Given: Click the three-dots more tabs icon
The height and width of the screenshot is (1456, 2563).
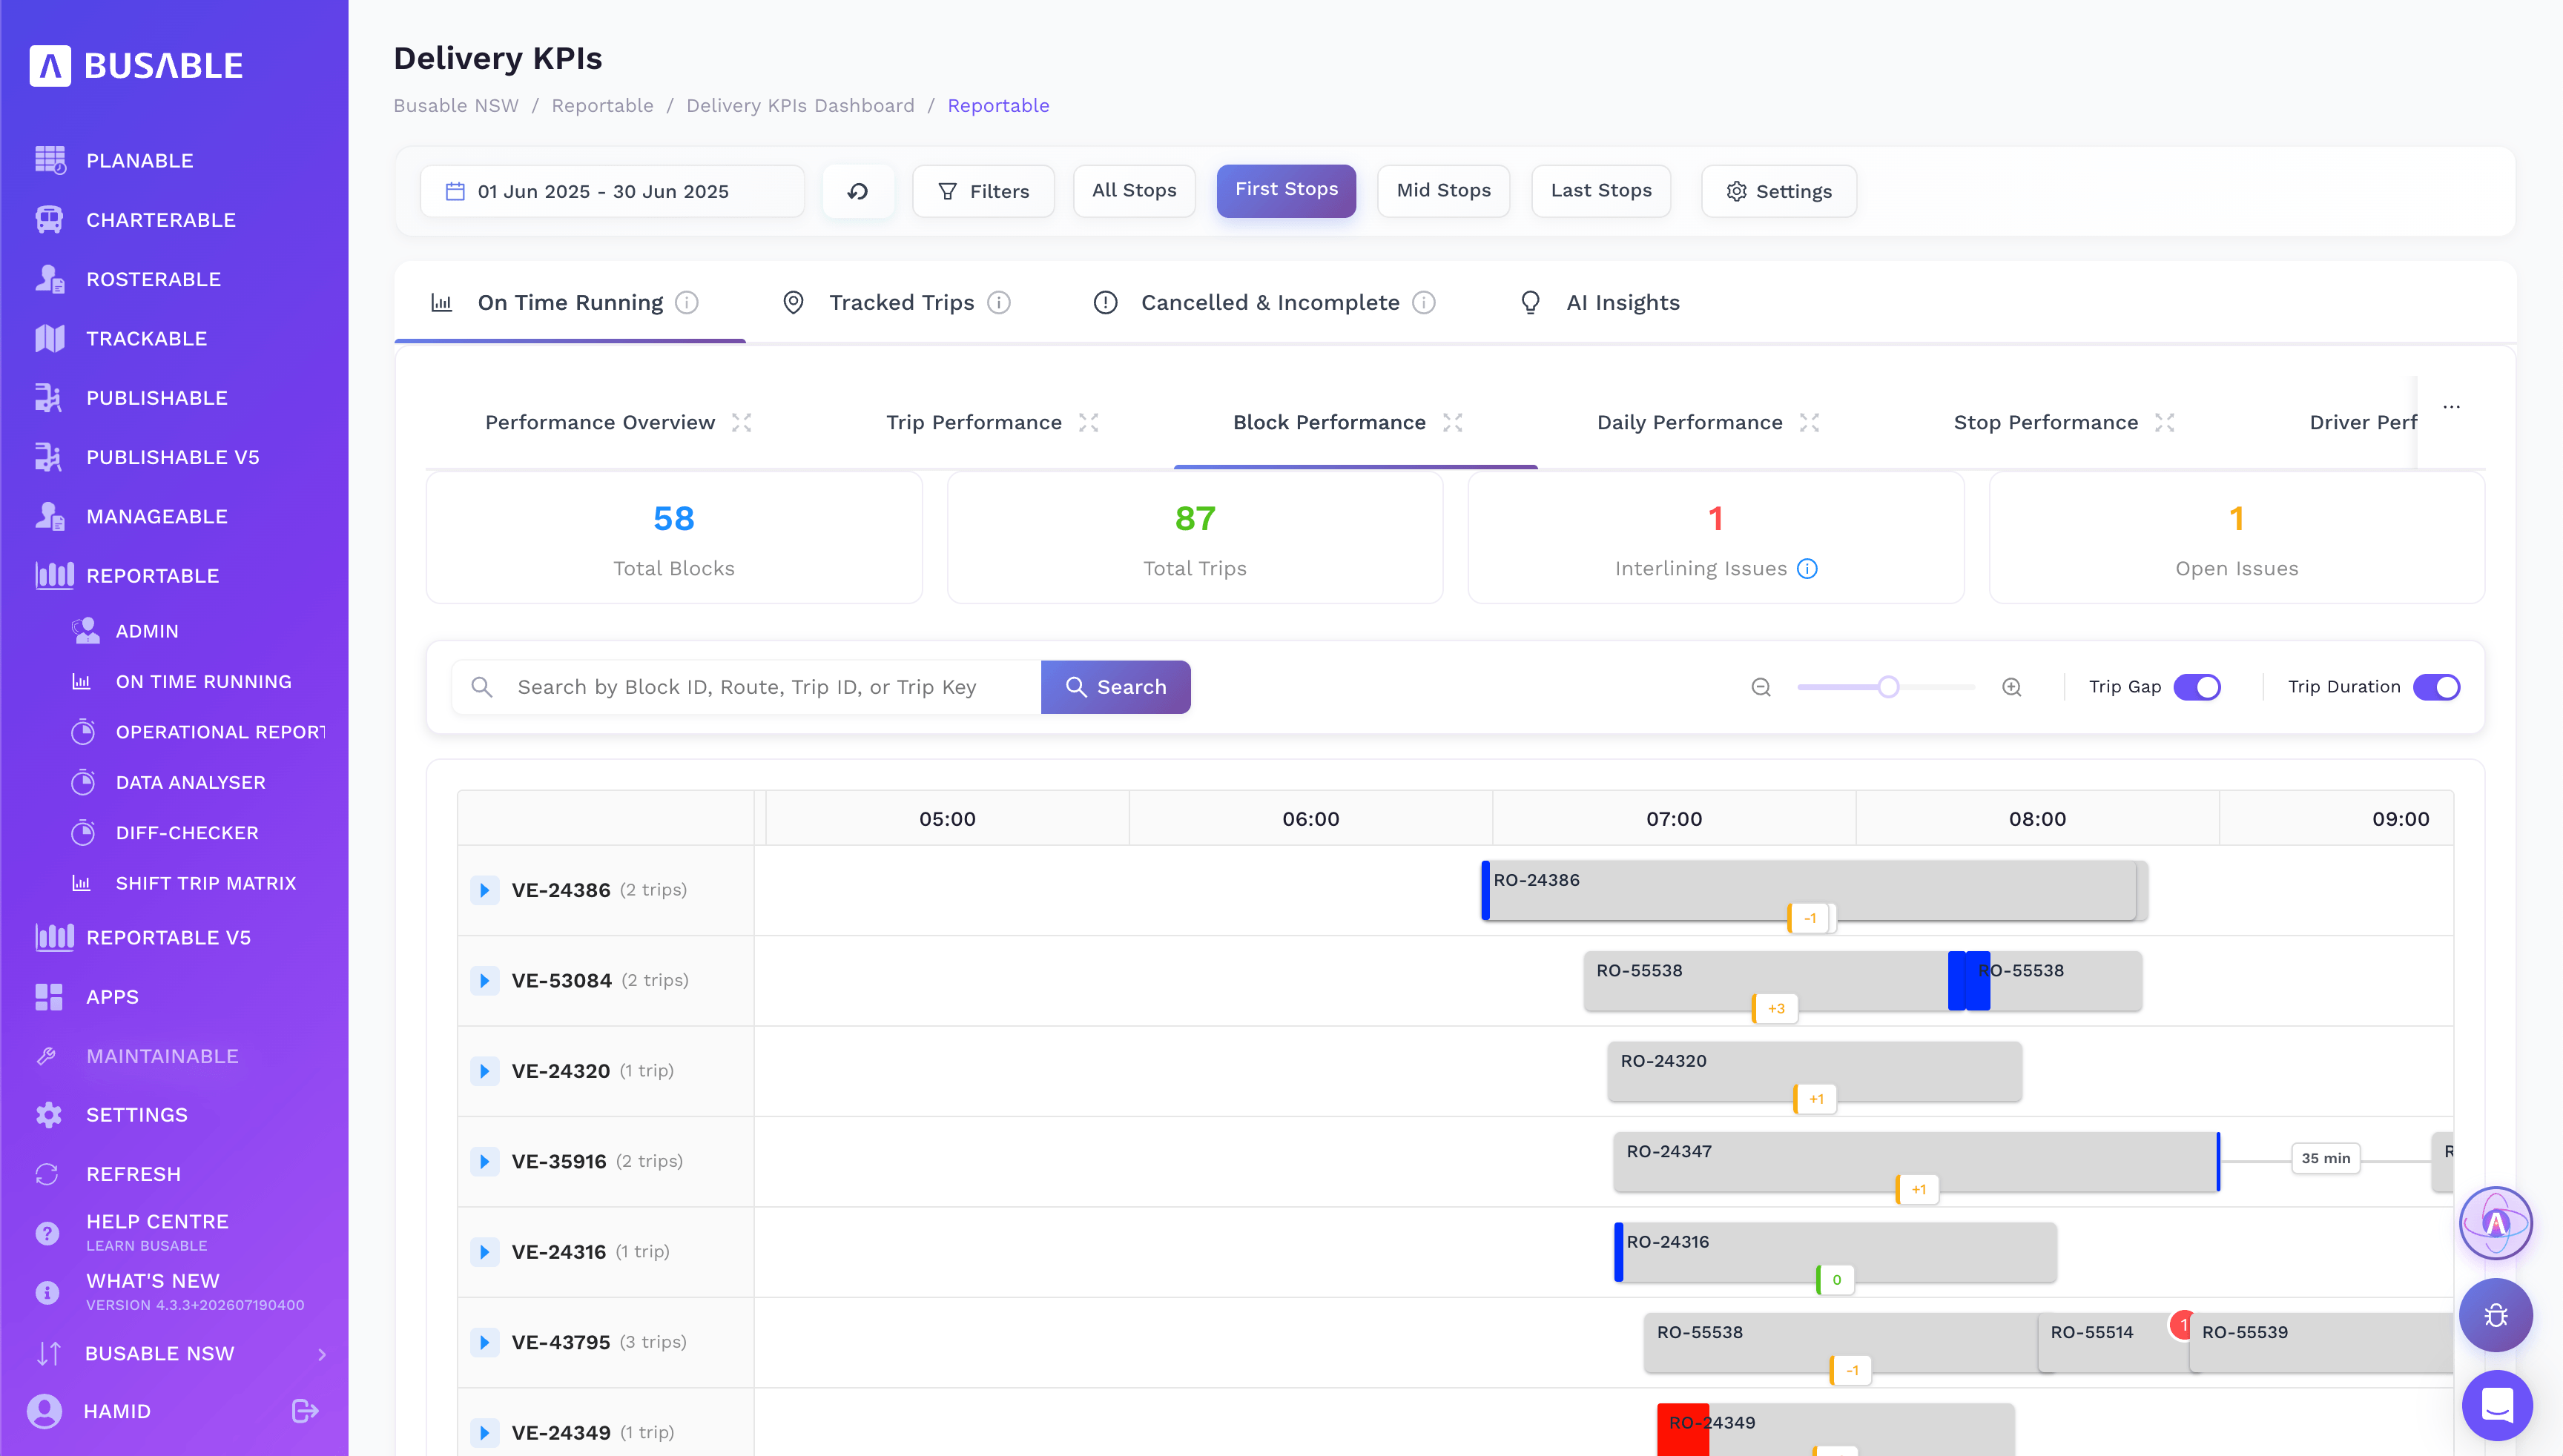Looking at the screenshot, I should pyautogui.click(x=2451, y=406).
